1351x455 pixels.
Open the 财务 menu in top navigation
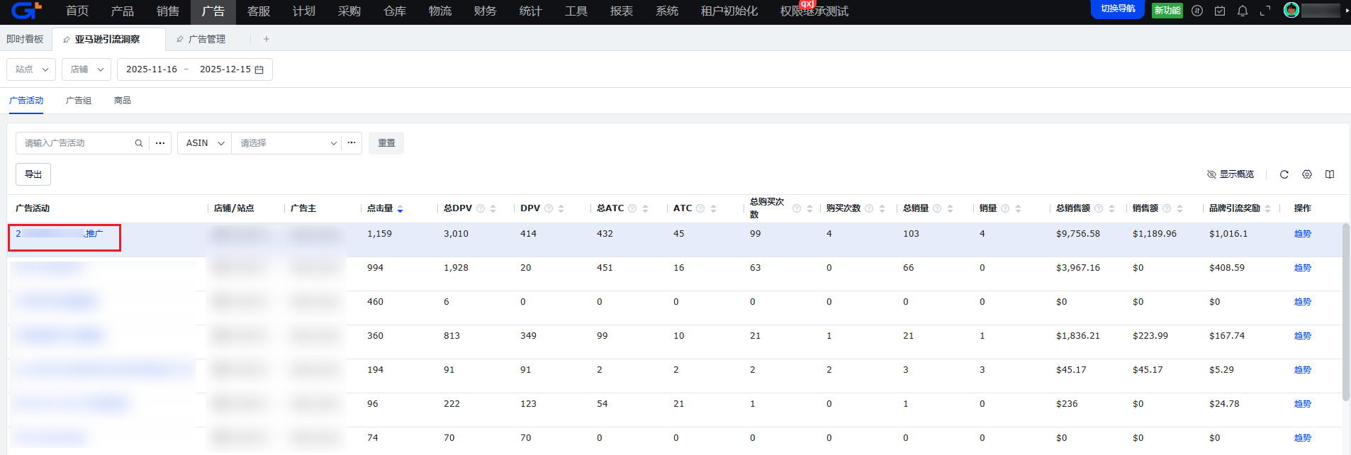tap(485, 11)
